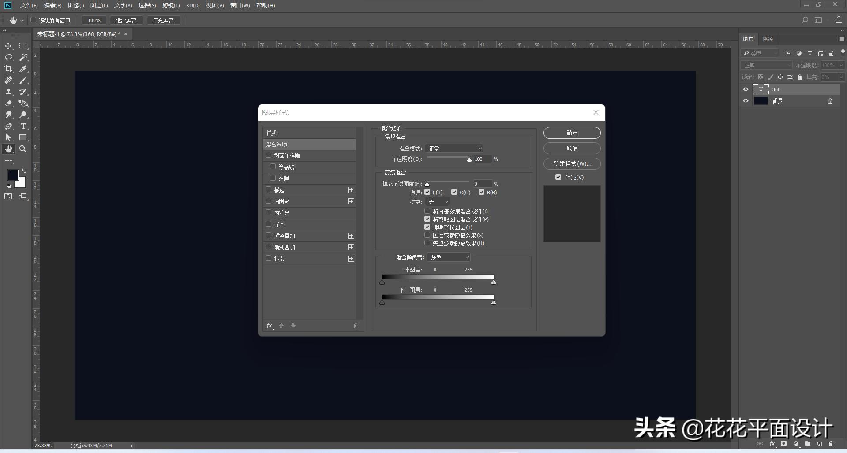Switch to the 路径 panel tab
Viewport: 847px width, 453px height.
tap(768, 39)
